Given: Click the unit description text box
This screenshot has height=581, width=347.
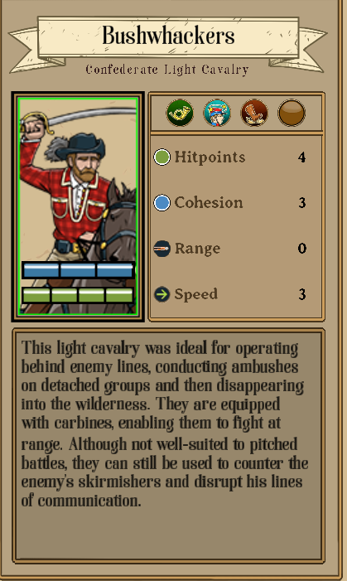Looking at the screenshot, I should click(x=168, y=445).
